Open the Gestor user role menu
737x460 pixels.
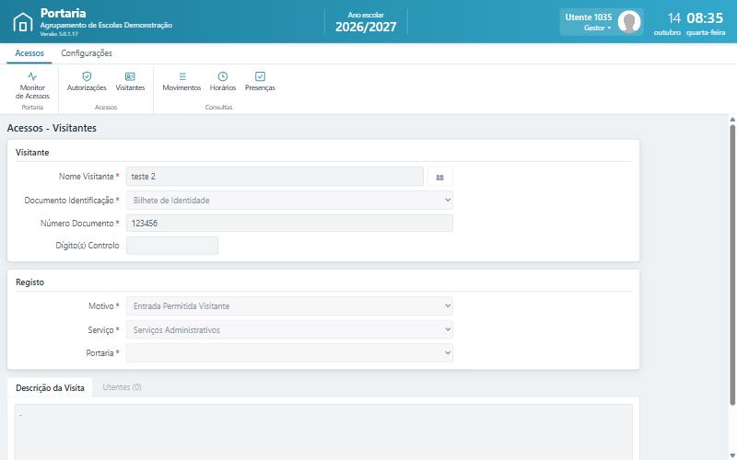pos(597,29)
